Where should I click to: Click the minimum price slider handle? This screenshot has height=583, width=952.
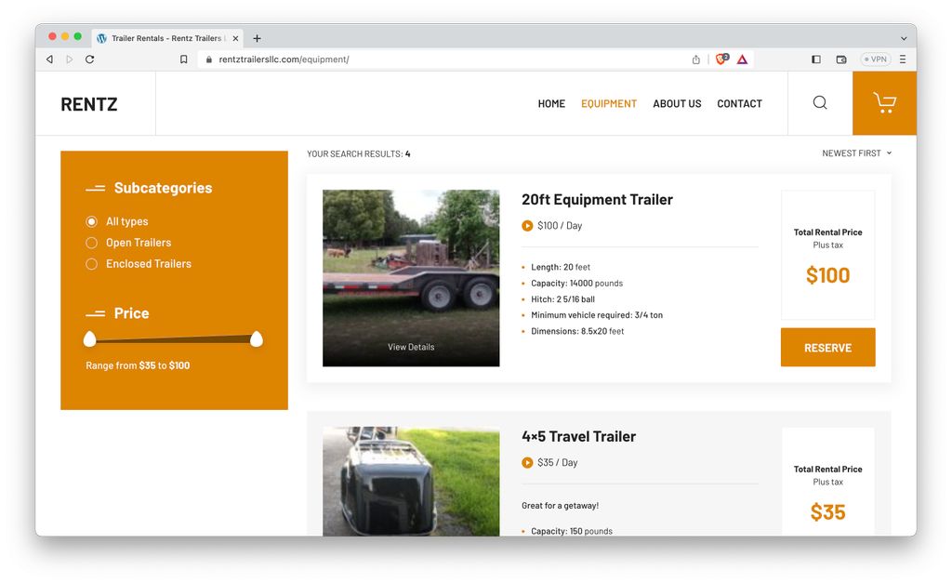coord(90,338)
